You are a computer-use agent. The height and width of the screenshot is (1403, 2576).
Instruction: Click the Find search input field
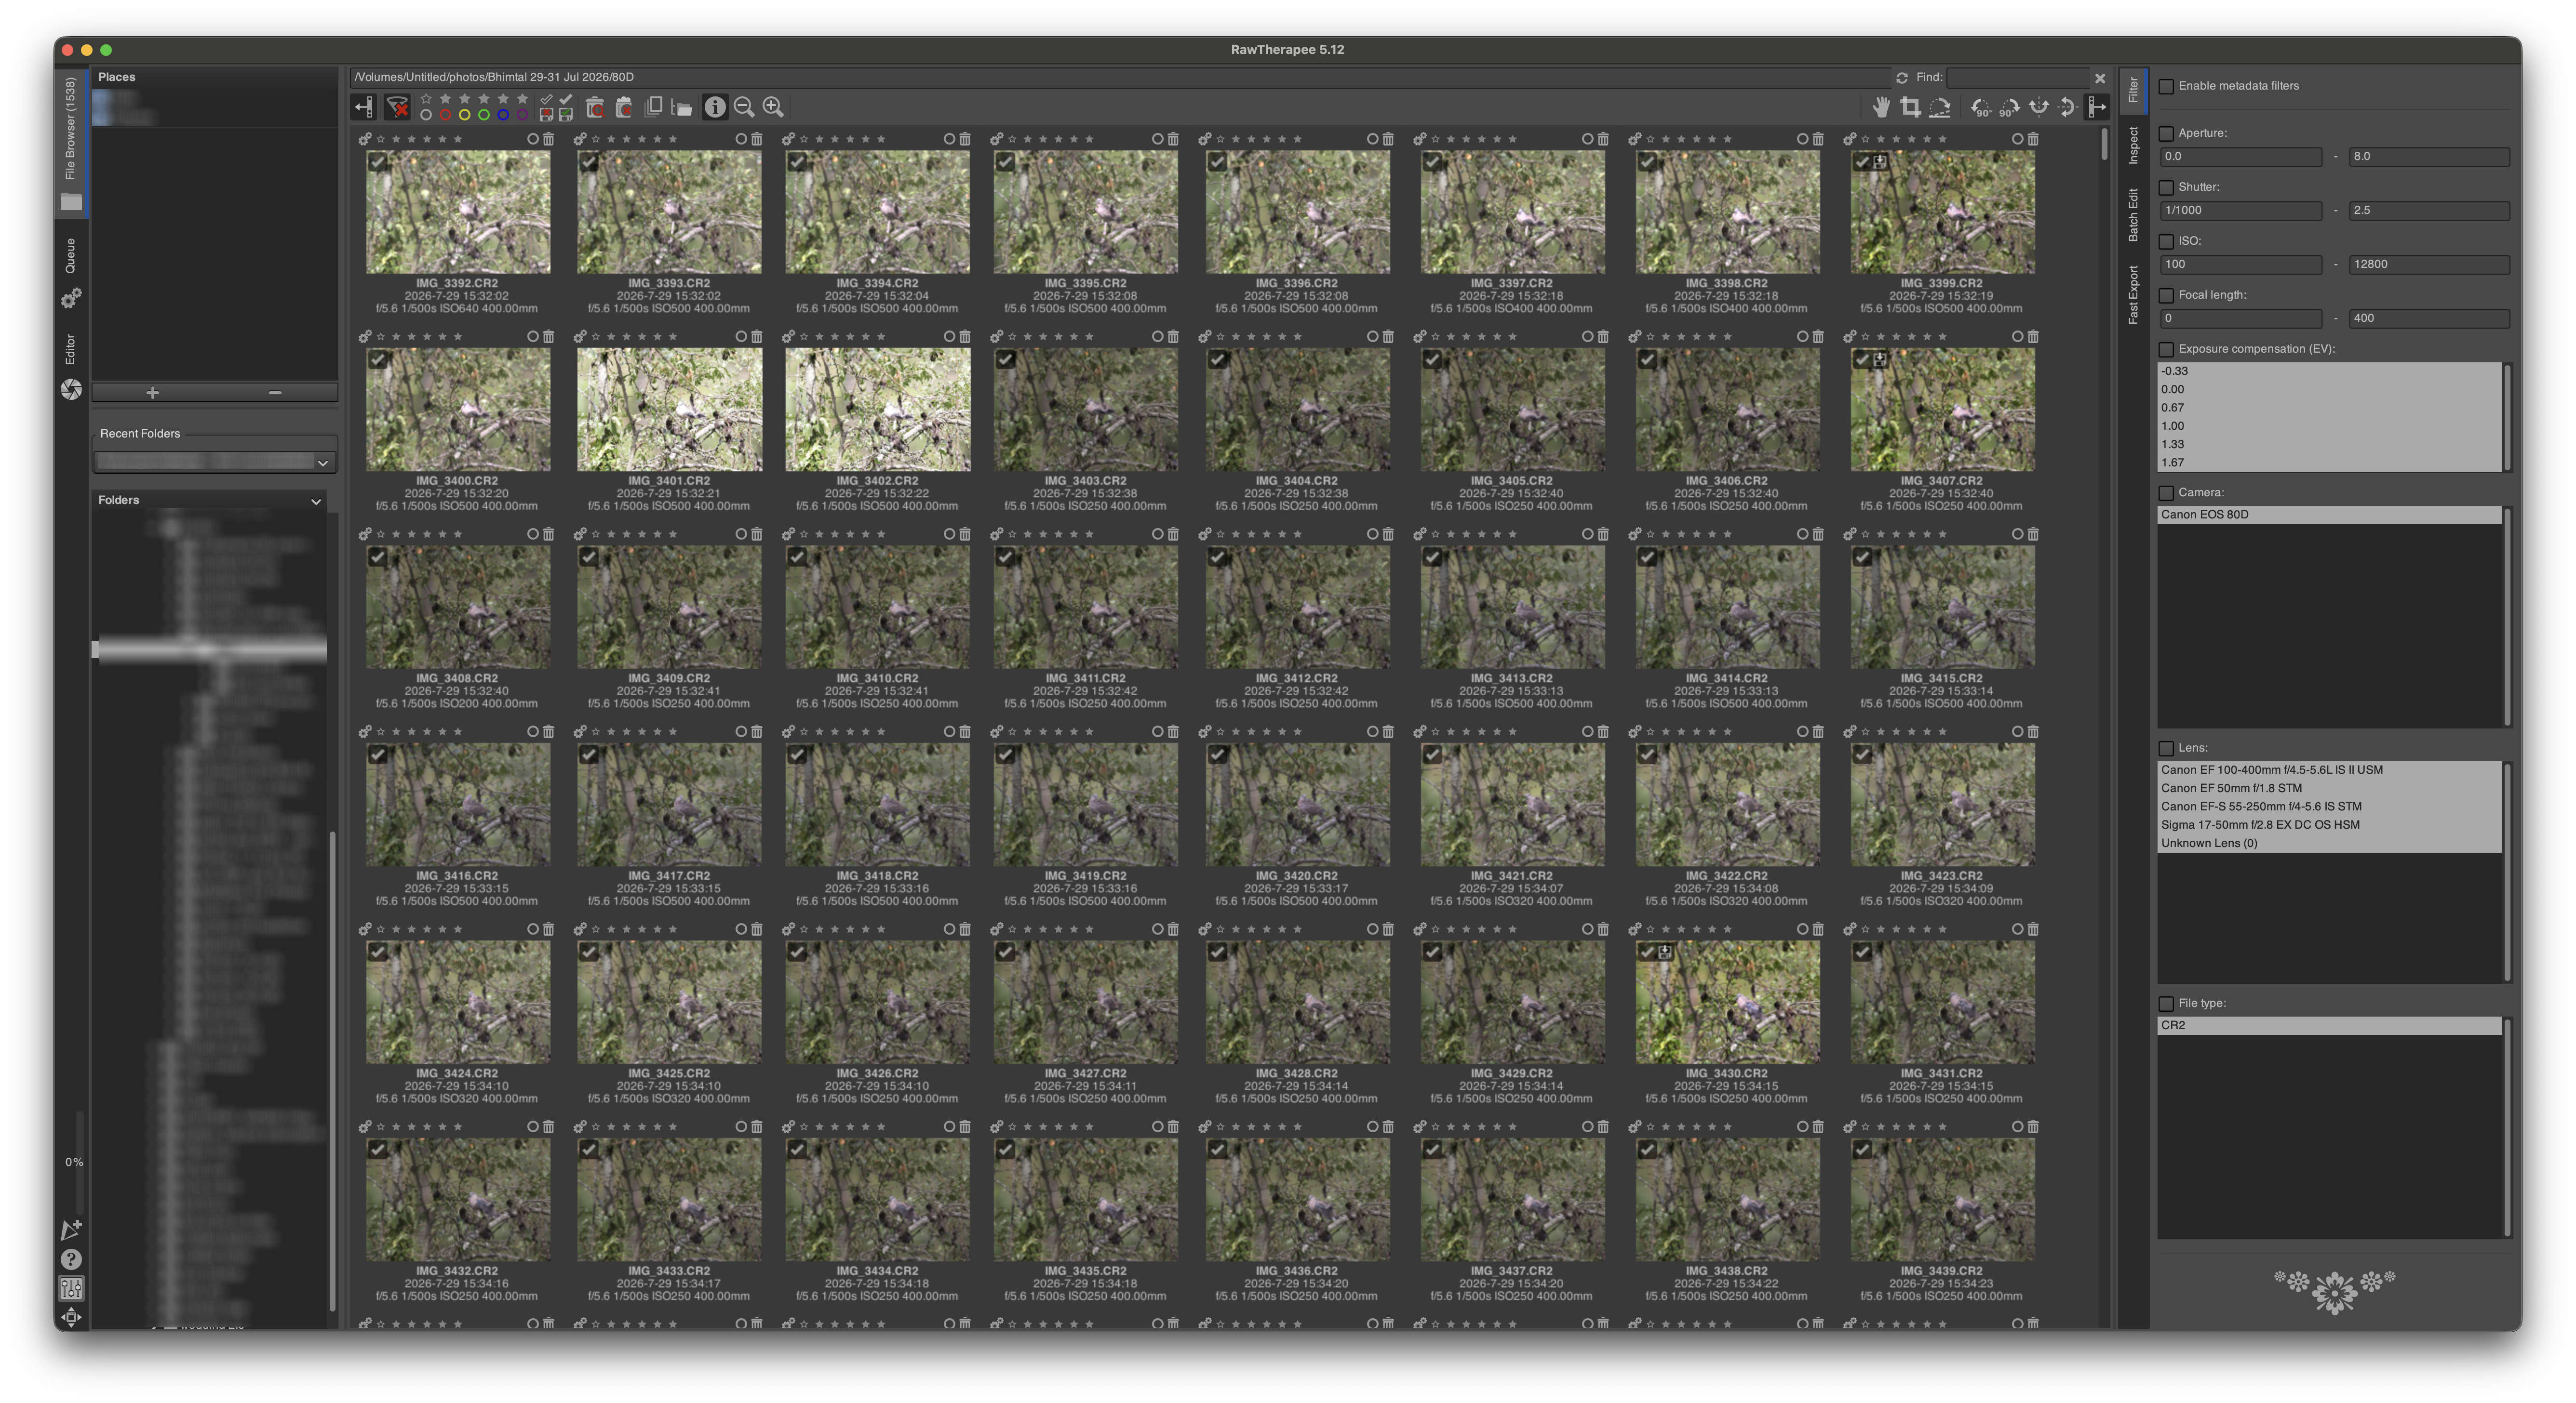[x=2018, y=78]
